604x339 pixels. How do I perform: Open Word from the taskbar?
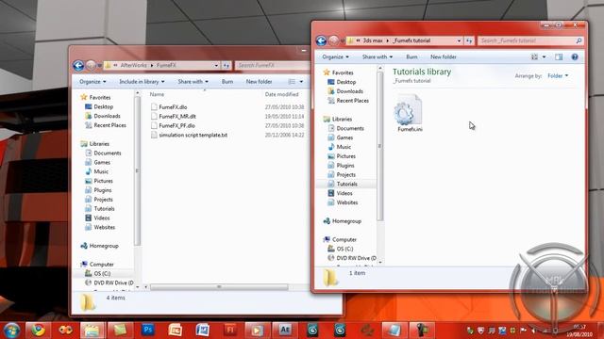pos(203,330)
